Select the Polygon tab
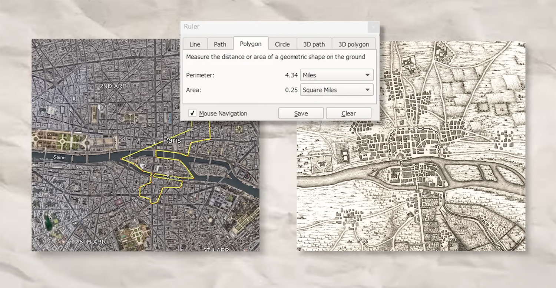Image resolution: width=556 pixels, height=288 pixels. [x=251, y=44]
